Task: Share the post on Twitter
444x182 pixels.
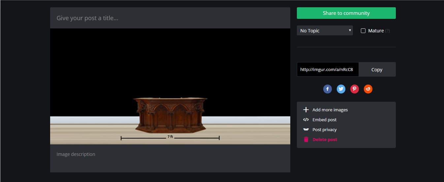Action: [341, 89]
